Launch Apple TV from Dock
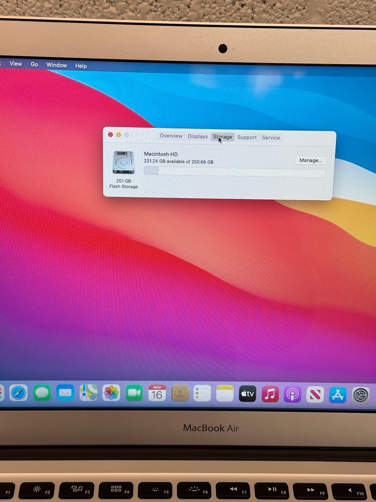The width and height of the screenshot is (376, 502). (x=248, y=393)
